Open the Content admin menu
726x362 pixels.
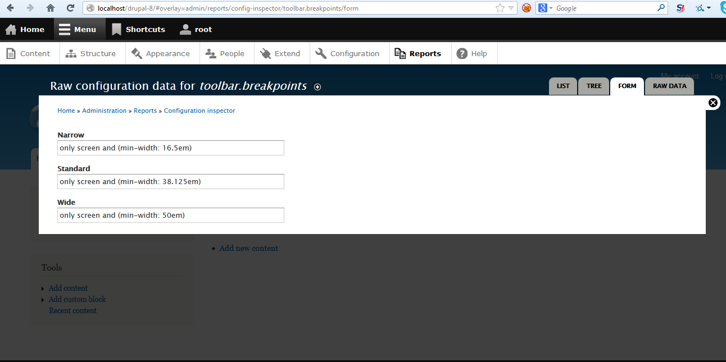click(x=28, y=53)
